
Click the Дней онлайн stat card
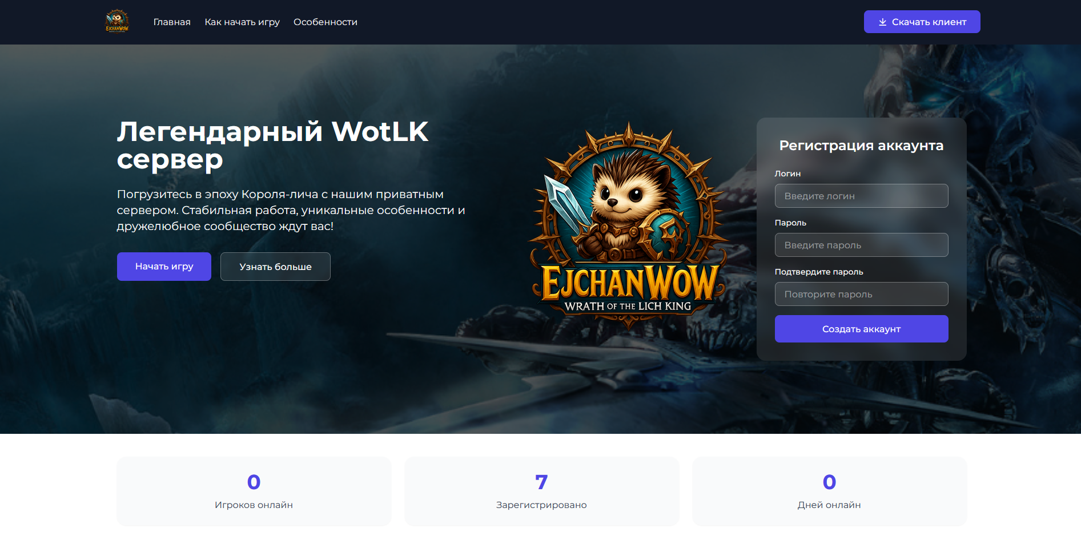(829, 491)
